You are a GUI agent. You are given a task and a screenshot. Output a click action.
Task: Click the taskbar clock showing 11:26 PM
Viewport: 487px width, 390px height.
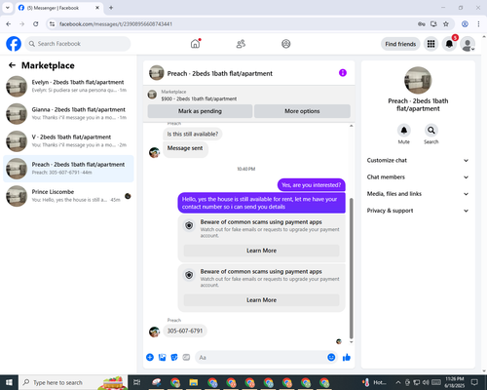[x=455, y=382]
